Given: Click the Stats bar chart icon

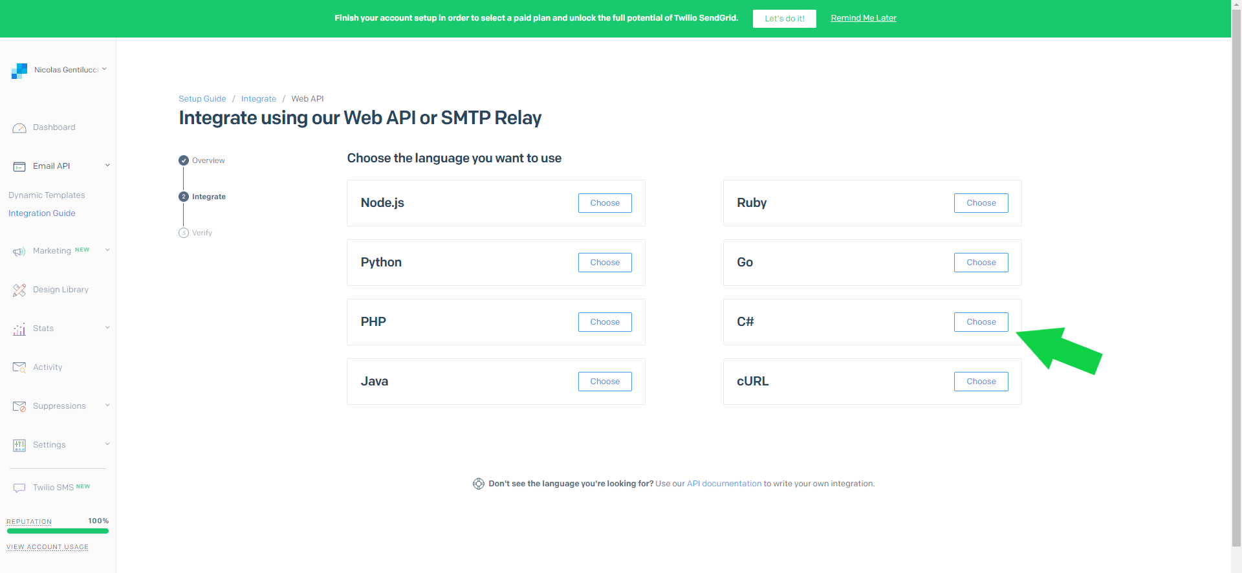Looking at the screenshot, I should coord(19,329).
